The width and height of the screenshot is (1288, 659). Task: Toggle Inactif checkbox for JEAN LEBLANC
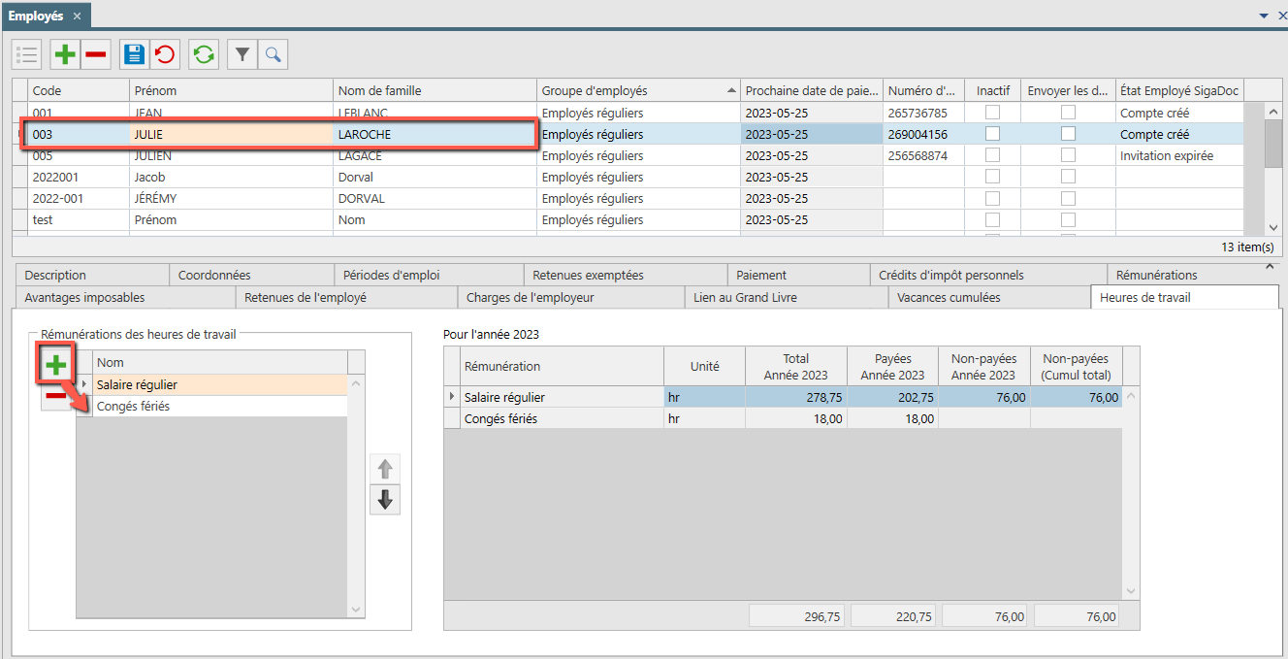click(x=992, y=113)
